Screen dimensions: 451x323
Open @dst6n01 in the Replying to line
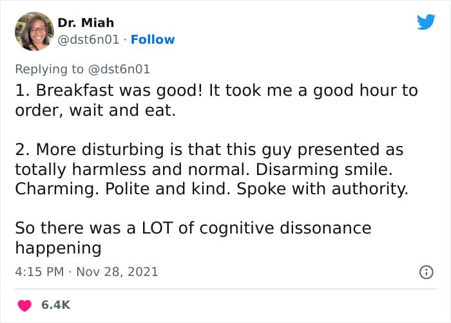pos(119,69)
